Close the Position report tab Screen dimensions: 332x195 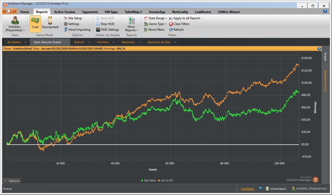point(114,42)
